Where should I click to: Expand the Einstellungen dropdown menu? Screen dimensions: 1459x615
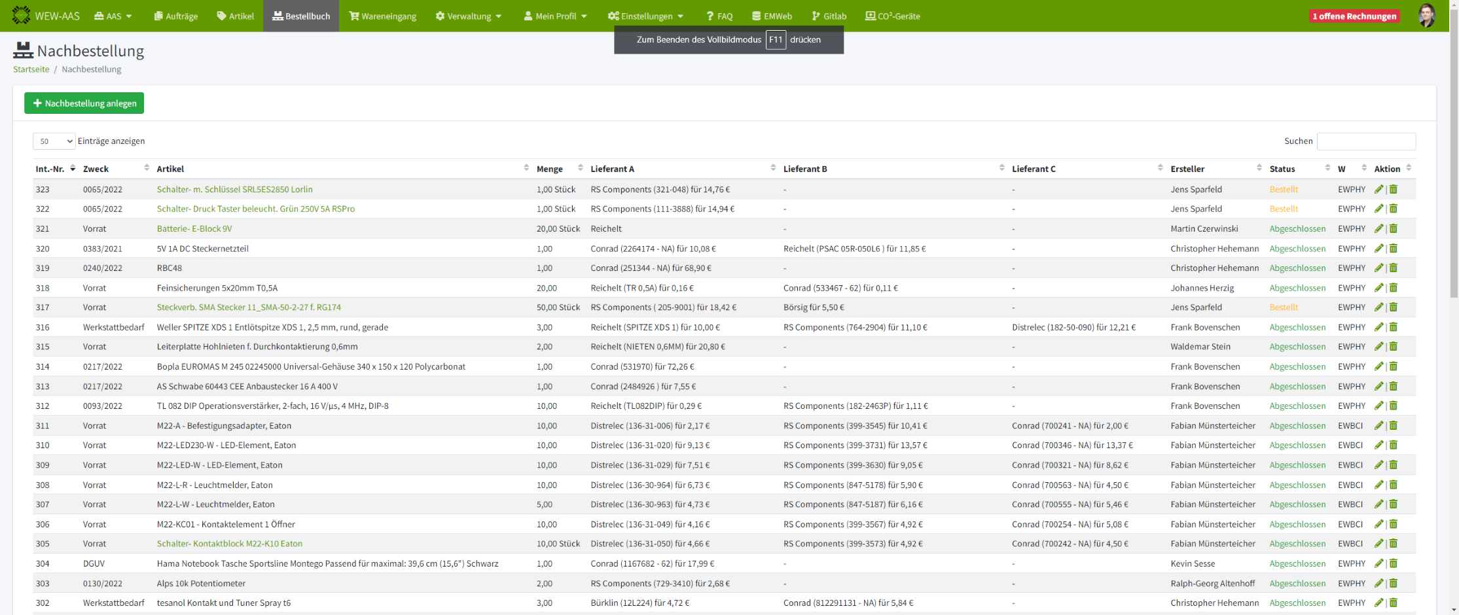point(645,16)
